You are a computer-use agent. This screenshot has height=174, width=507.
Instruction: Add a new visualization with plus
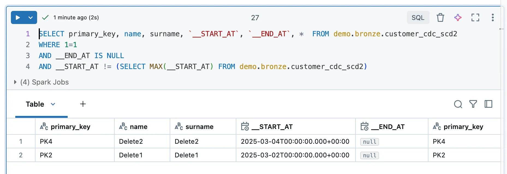[x=83, y=104]
